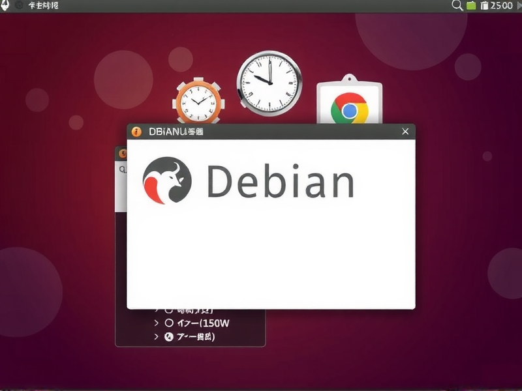Viewport: 522px width, 391px height.
Task: Select the radio button beside the 150W entry
Action: pos(168,323)
